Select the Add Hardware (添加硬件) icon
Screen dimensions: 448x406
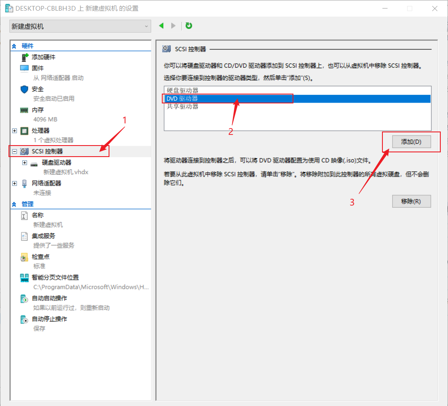pyautogui.click(x=25, y=57)
